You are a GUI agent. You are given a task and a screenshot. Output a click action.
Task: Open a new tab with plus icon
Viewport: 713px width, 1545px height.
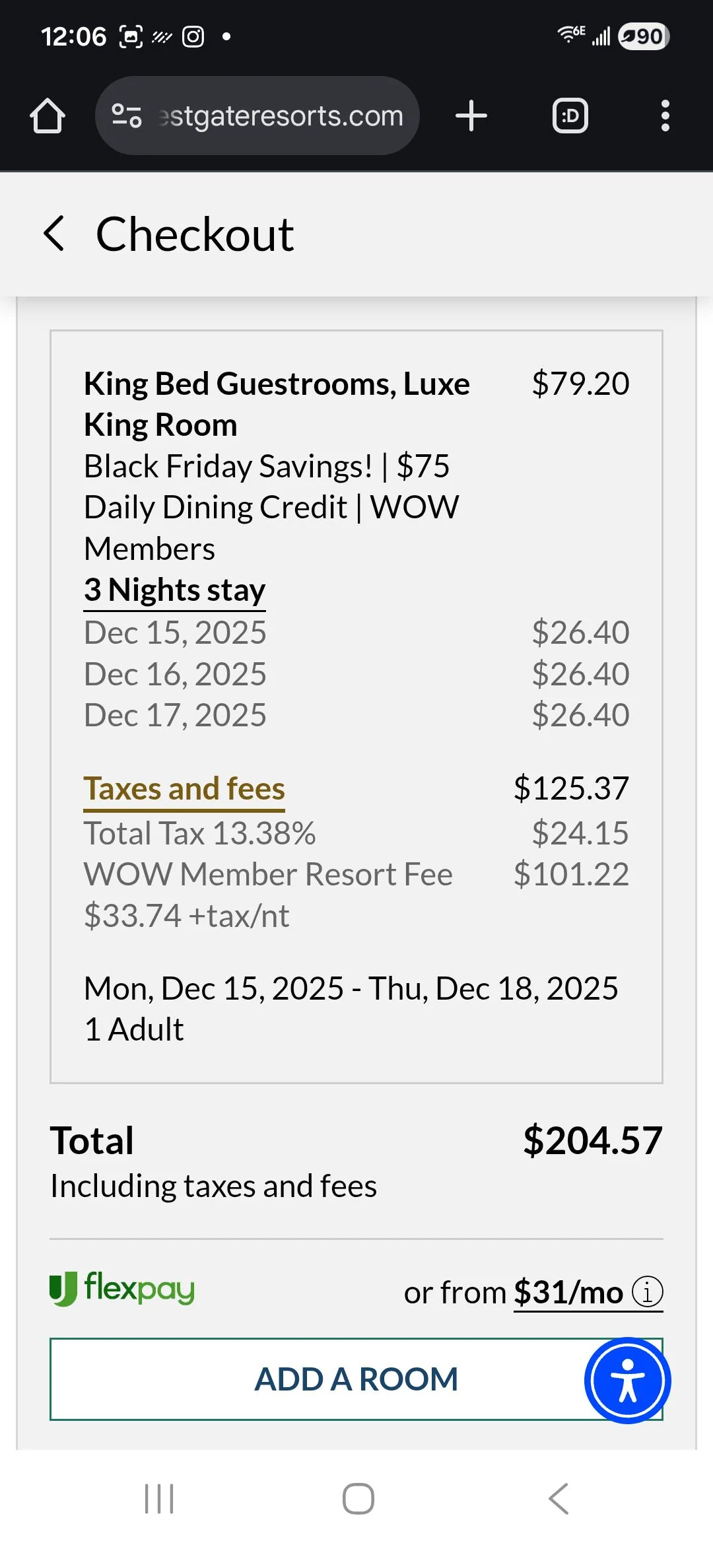click(x=471, y=116)
